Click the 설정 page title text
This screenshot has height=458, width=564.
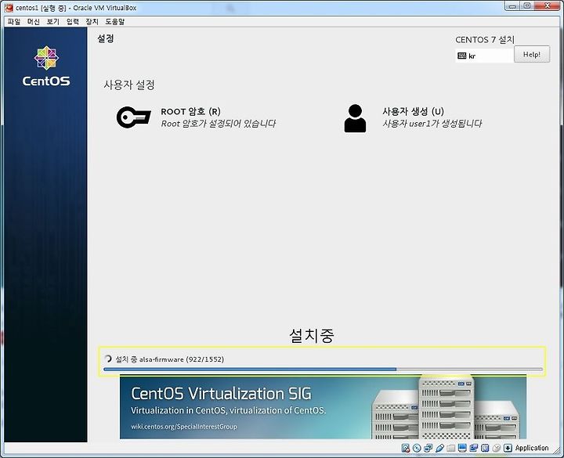[106, 38]
